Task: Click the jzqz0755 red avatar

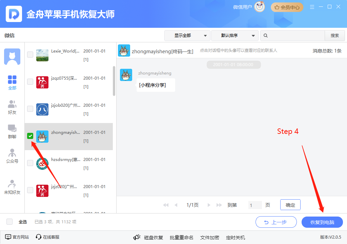Action: pos(42,82)
